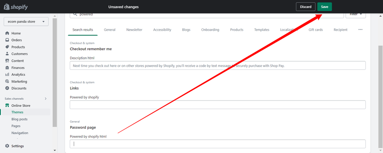This screenshot has width=383, height=153.
Task: Open Settings in sidebar
Action: click(18, 146)
